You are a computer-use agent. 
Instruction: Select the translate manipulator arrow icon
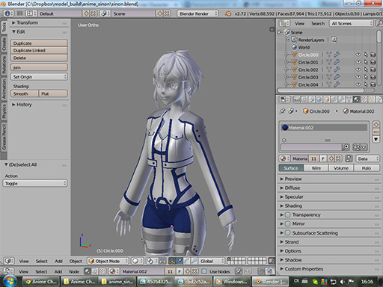179,261
